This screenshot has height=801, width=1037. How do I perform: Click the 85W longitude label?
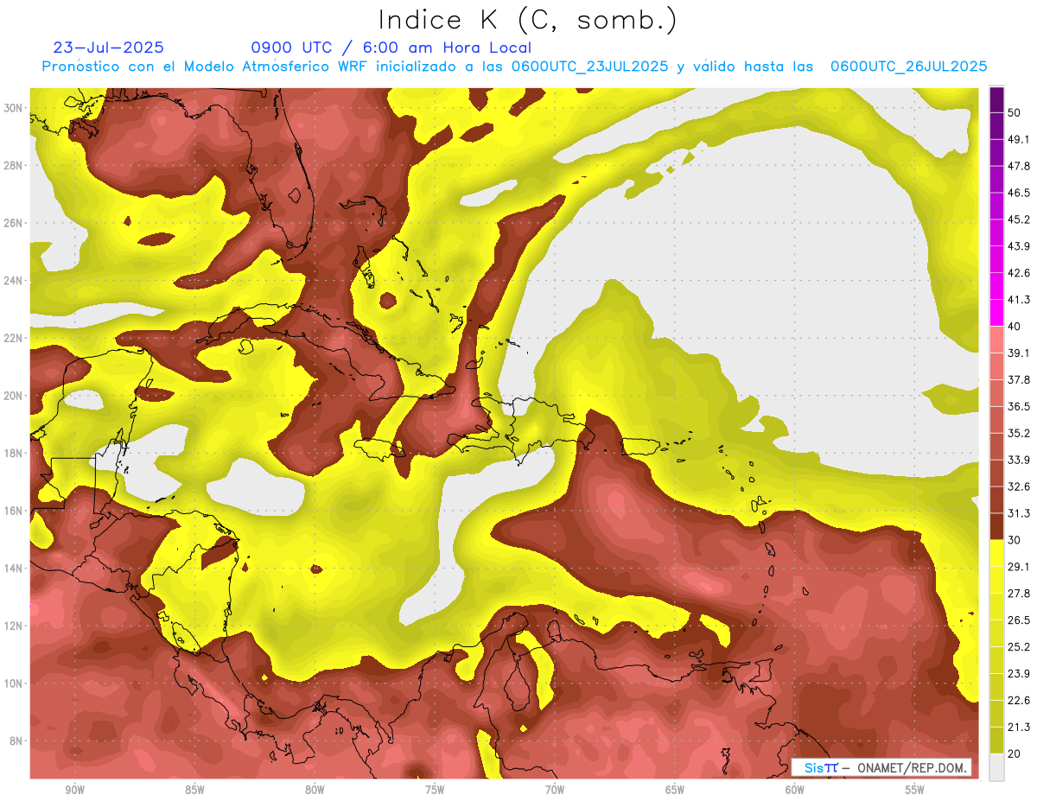[x=194, y=790]
